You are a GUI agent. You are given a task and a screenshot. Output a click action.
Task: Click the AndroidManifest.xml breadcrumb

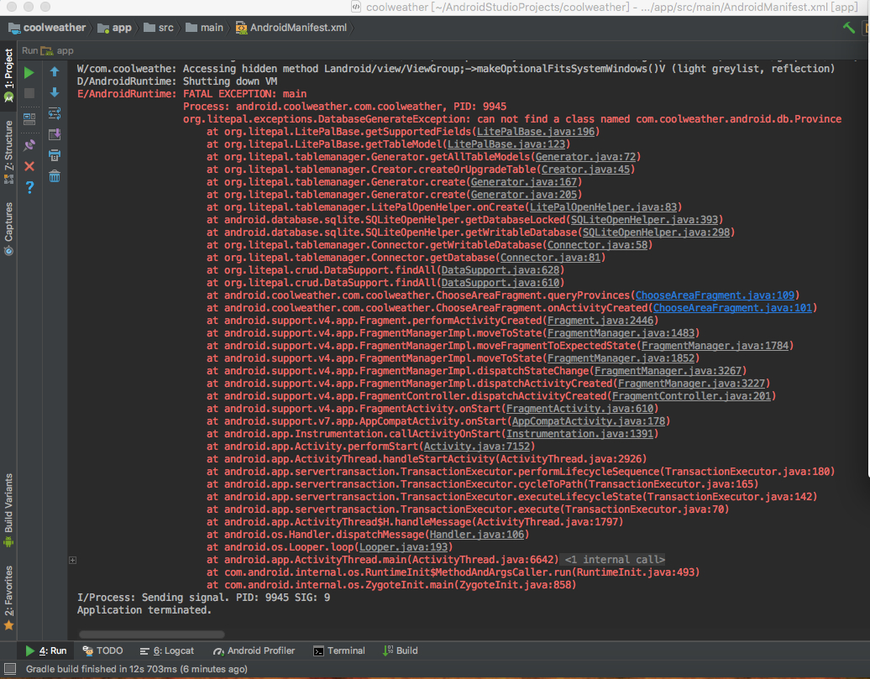click(x=291, y=27)
